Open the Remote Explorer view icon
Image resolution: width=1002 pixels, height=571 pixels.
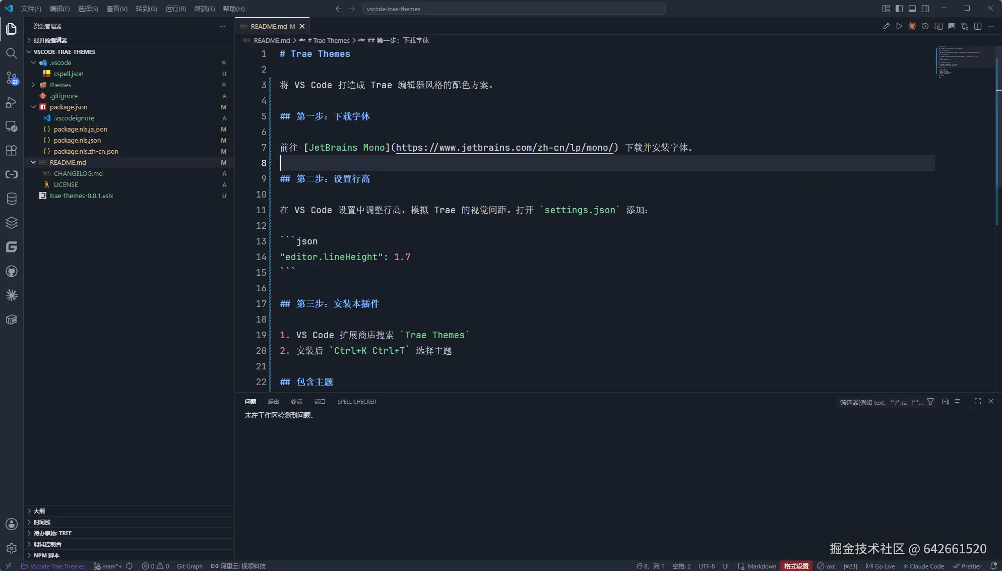pyautogui.click(x=11, y=126)
